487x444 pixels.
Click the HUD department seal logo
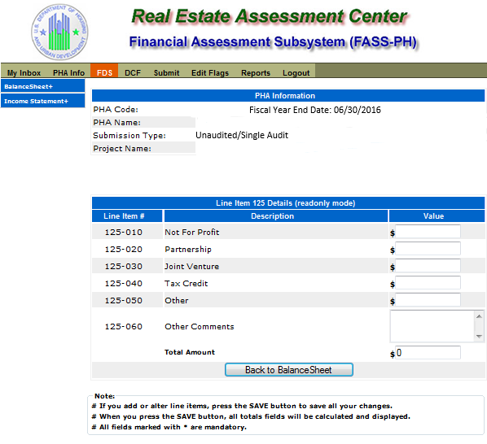point(59,32)
